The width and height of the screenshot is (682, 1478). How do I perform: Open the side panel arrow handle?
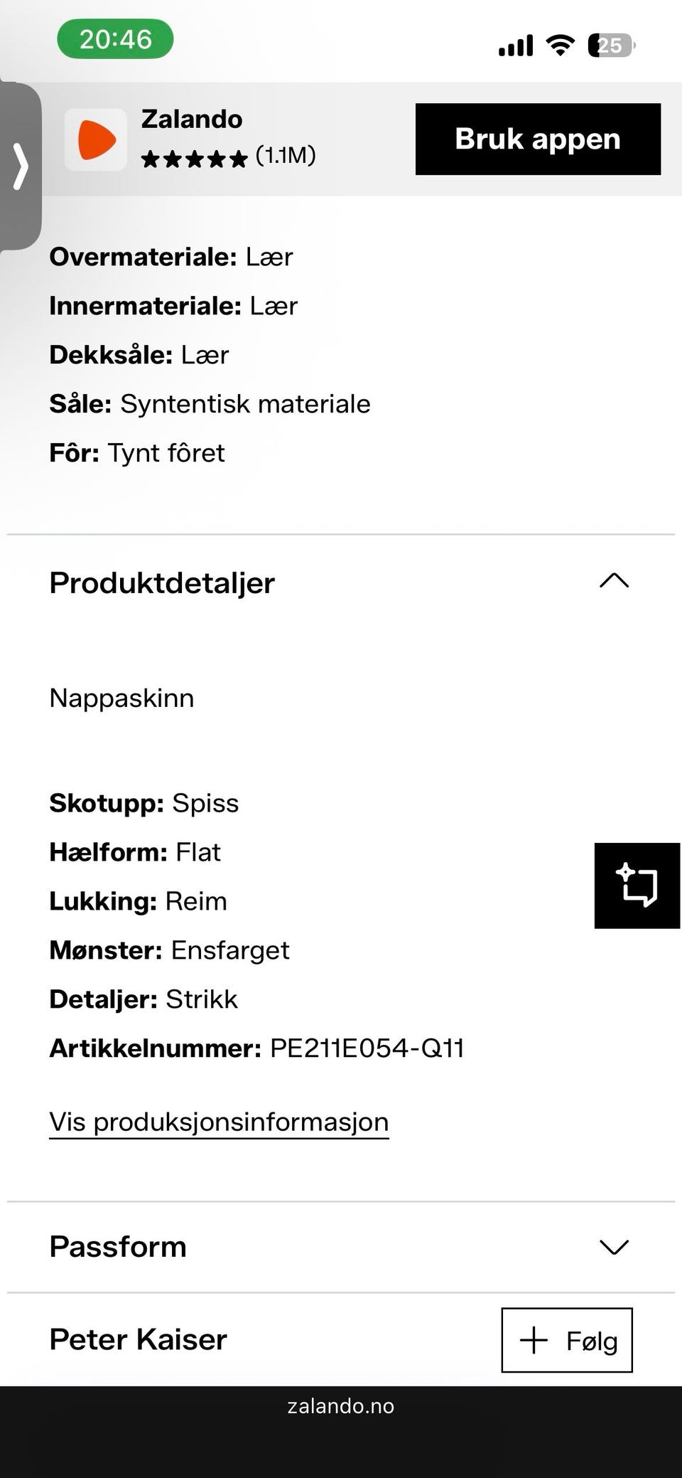(20, 166)
